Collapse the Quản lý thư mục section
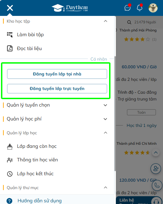 coord(105,187)
